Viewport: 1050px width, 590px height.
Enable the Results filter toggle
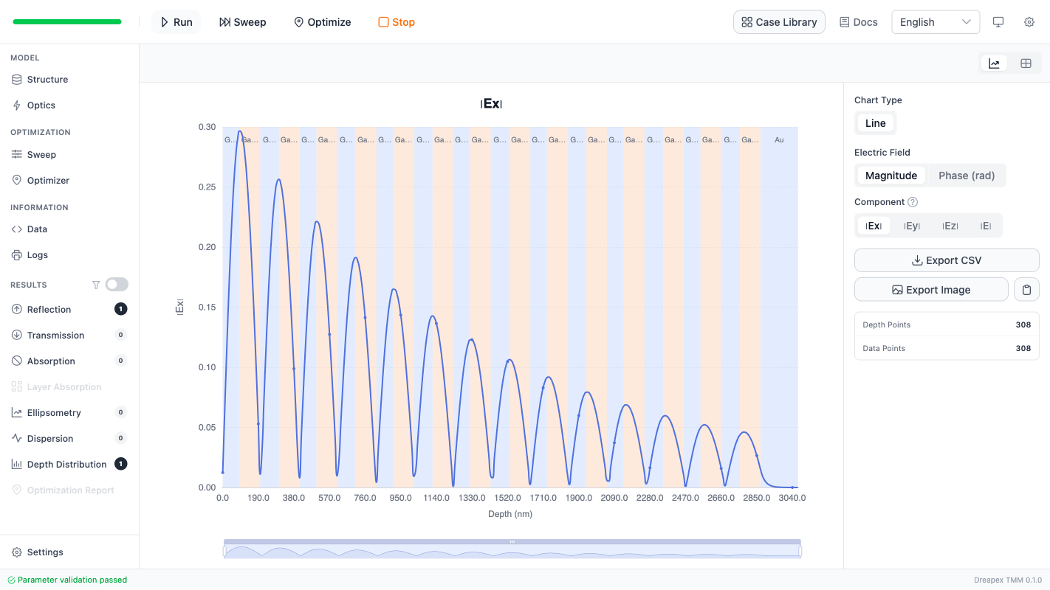pyautogui.click(x=116, y=284)
